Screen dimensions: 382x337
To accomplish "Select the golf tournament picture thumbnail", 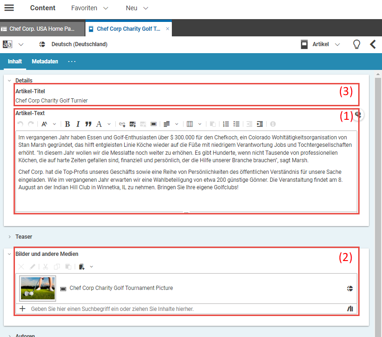I will click(38, 289).
